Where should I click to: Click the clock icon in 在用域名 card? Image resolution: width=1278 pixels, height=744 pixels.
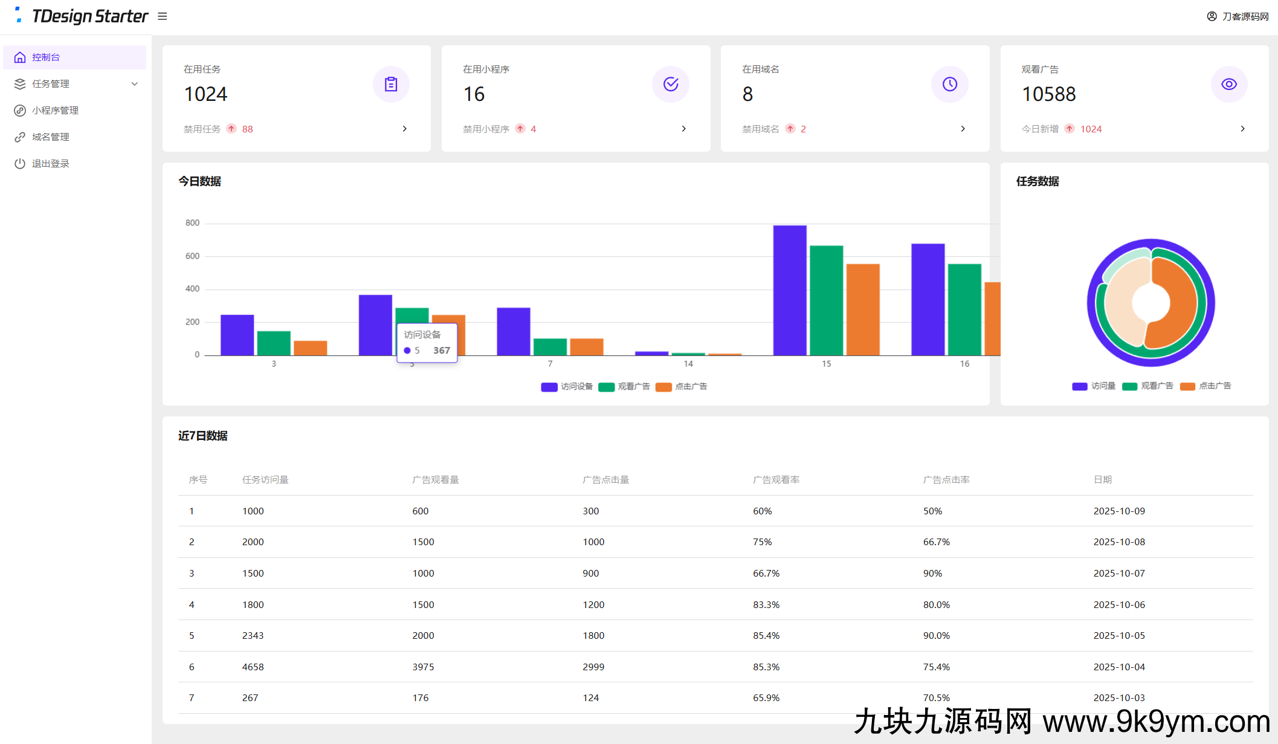point(950,84)
